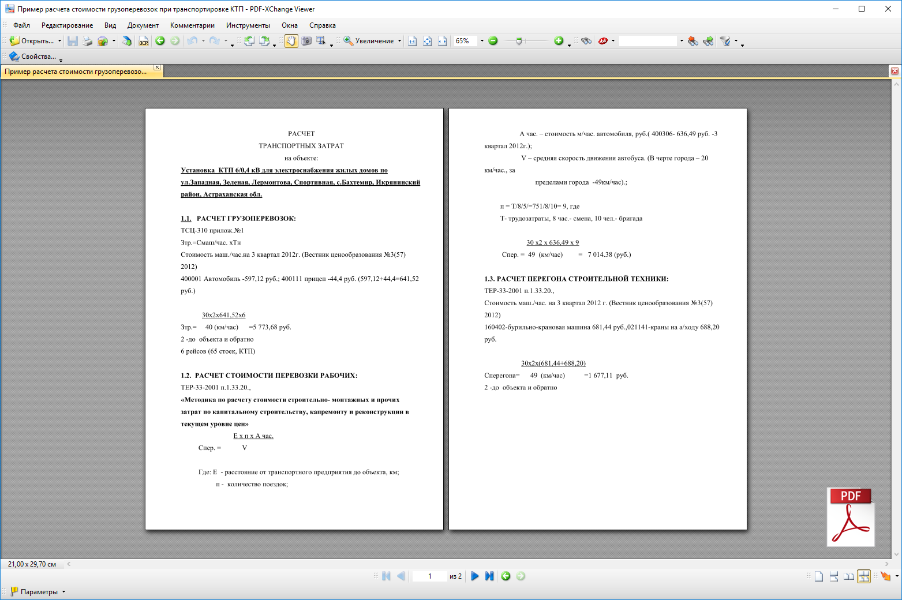The width and height of the screenshot is (902, 600).
Task: Expand the Email icon dropdown arrow
Action: (x=114, y=41)
